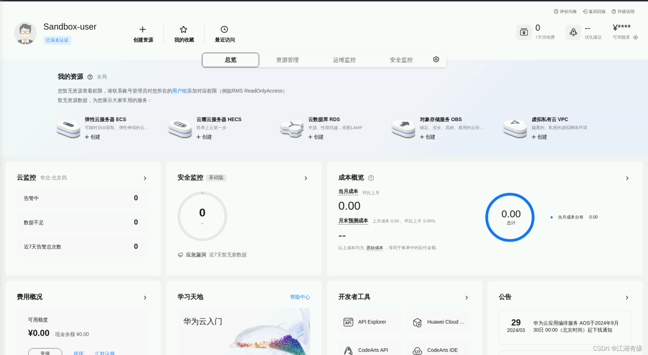Viewport: 648px width, 355px height.
Task: Click the blue cost donut chart
Action: (x=510, y=217)
